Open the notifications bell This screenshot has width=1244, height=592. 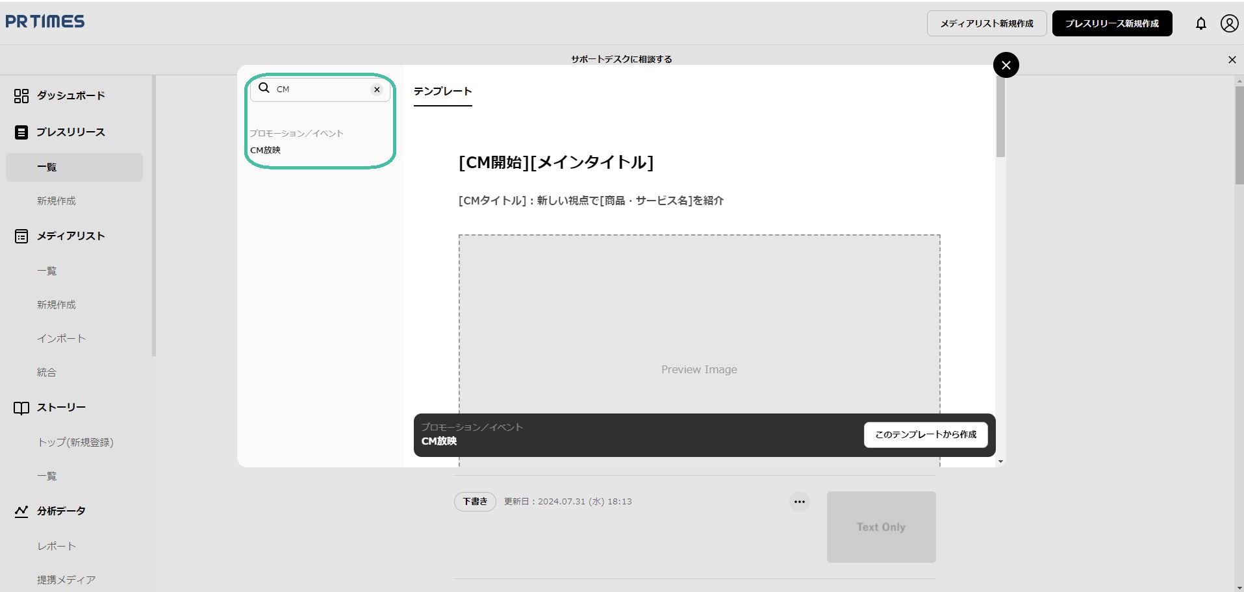(1200, 23)
